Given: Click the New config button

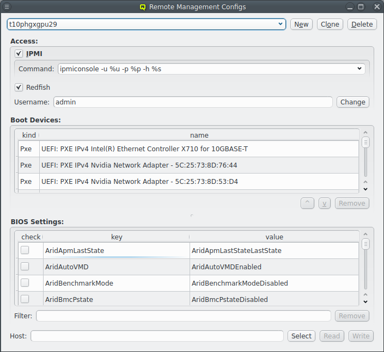Looking at the screenshot, I should pyautogui.click(x=301, y=24).
